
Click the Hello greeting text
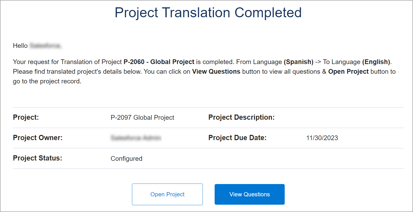click(x=20, y=46)
